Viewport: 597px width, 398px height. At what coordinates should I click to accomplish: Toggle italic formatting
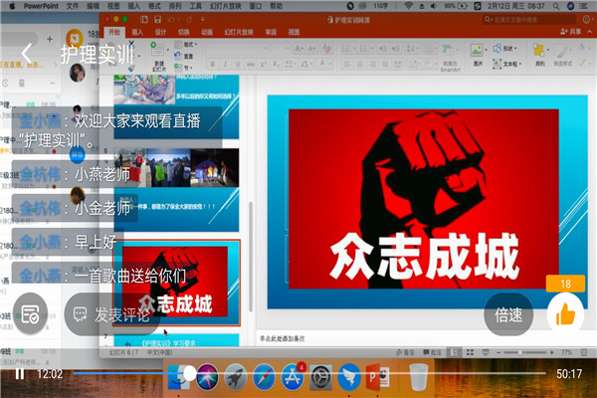225,65
